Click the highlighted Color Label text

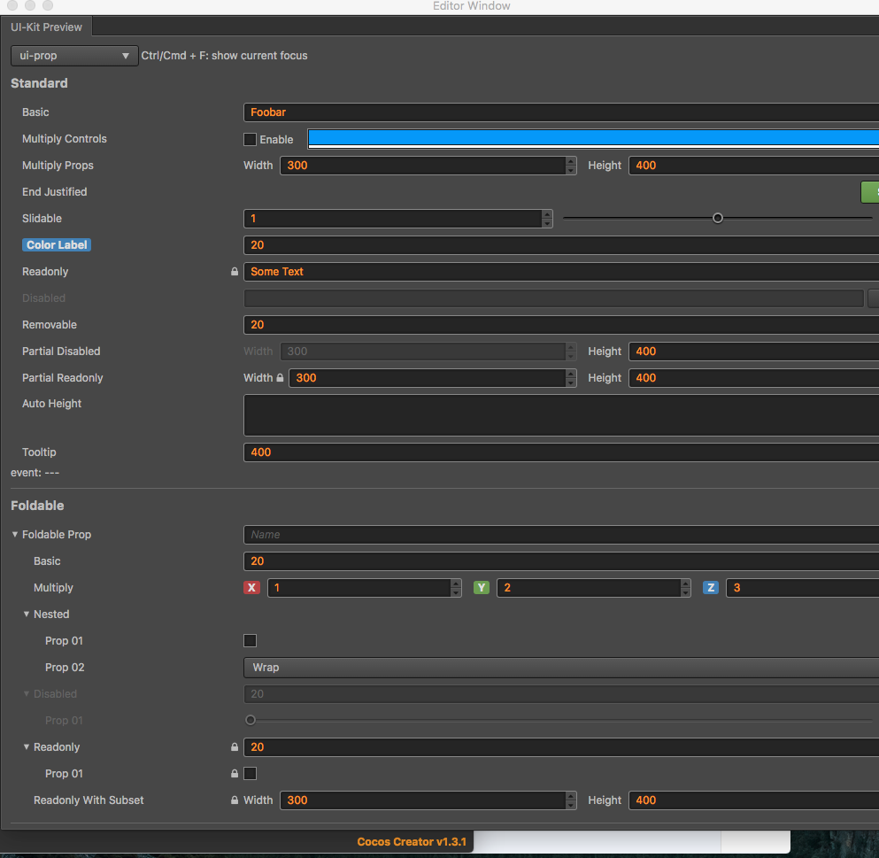click(57, 245)
